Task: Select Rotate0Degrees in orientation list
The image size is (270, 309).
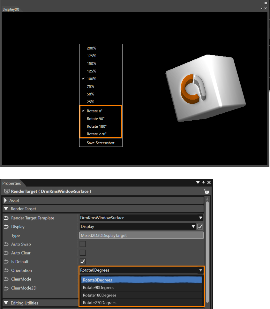Action: 141,280
